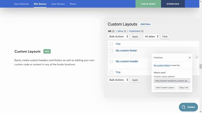Click the Copy Link button
Viewport: 202px width, 113px height.
tap(184, 88)
